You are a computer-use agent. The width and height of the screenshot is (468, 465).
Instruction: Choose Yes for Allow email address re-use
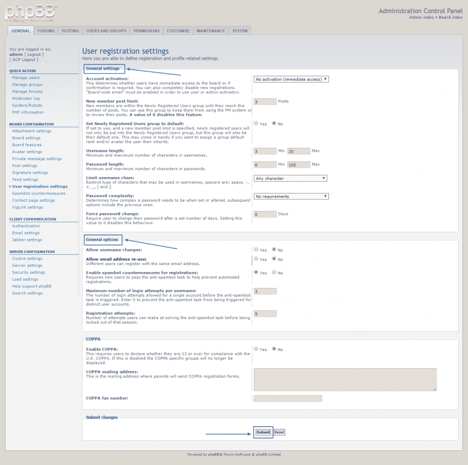pos(256,259)
